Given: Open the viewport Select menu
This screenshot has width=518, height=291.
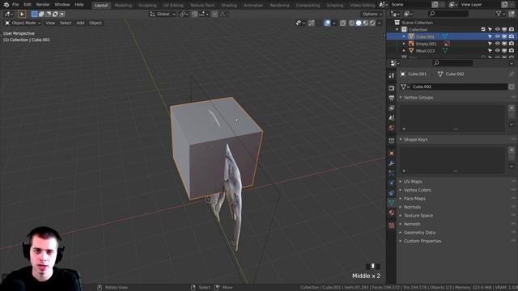Looking at the screenshot, I should [x=66, y=23].
